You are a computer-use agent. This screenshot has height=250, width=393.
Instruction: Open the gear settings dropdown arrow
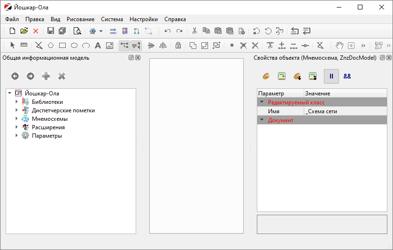(x=101, y=31)
